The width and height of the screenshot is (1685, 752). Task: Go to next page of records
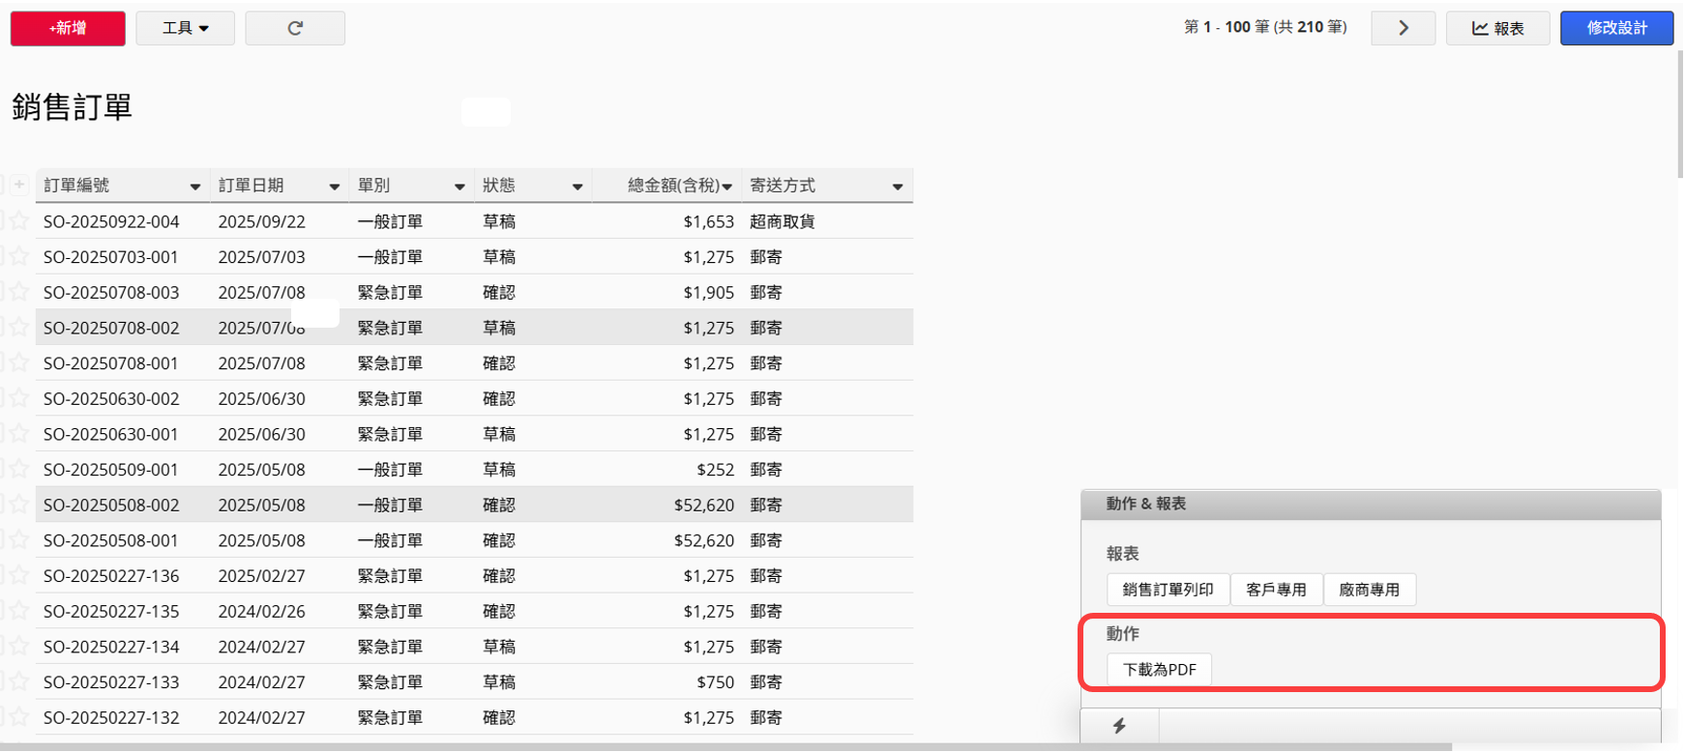pyautogui.click(x=1403, y=28)
